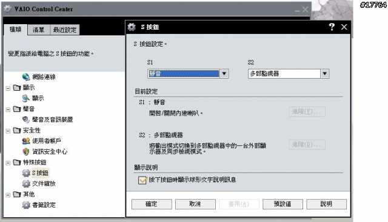Click the shield icon beside 資訊安全中心
Screen dimensions: 388x222
pyautogui.click(x=26, y=152)
